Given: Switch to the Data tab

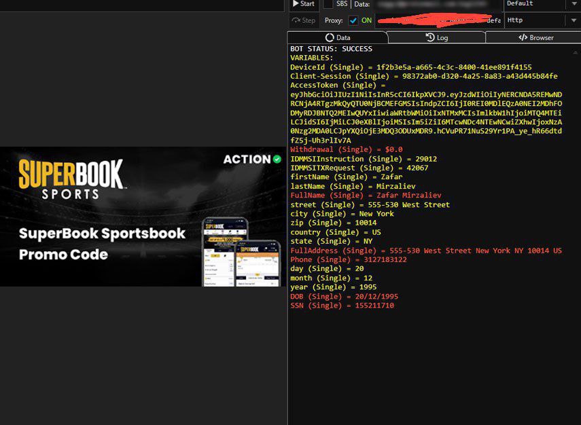Looking at the screenshot, I should [338, 37].
